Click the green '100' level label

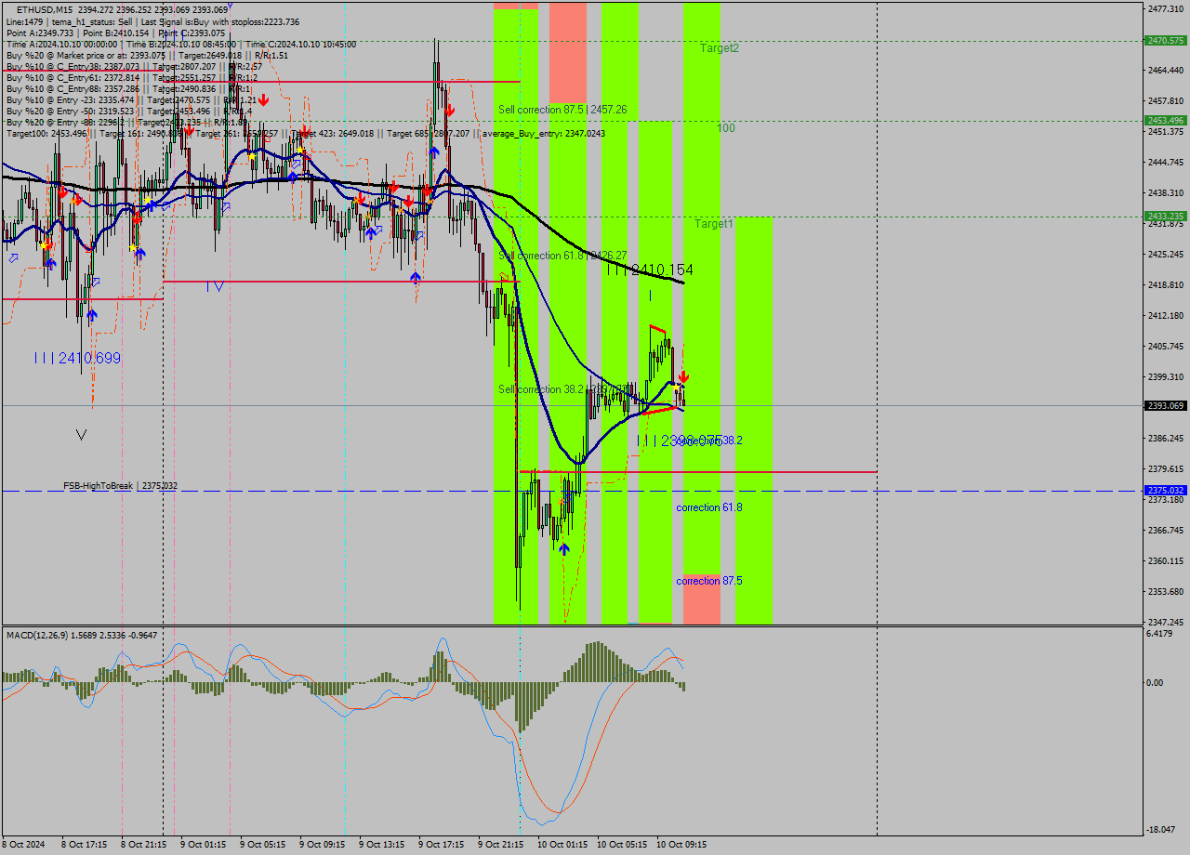(x=726, y=127)
